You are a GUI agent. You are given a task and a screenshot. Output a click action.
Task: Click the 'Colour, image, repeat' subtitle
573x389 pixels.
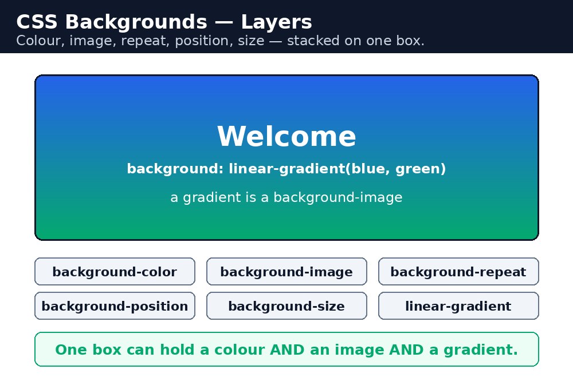[x=221, y=41]
